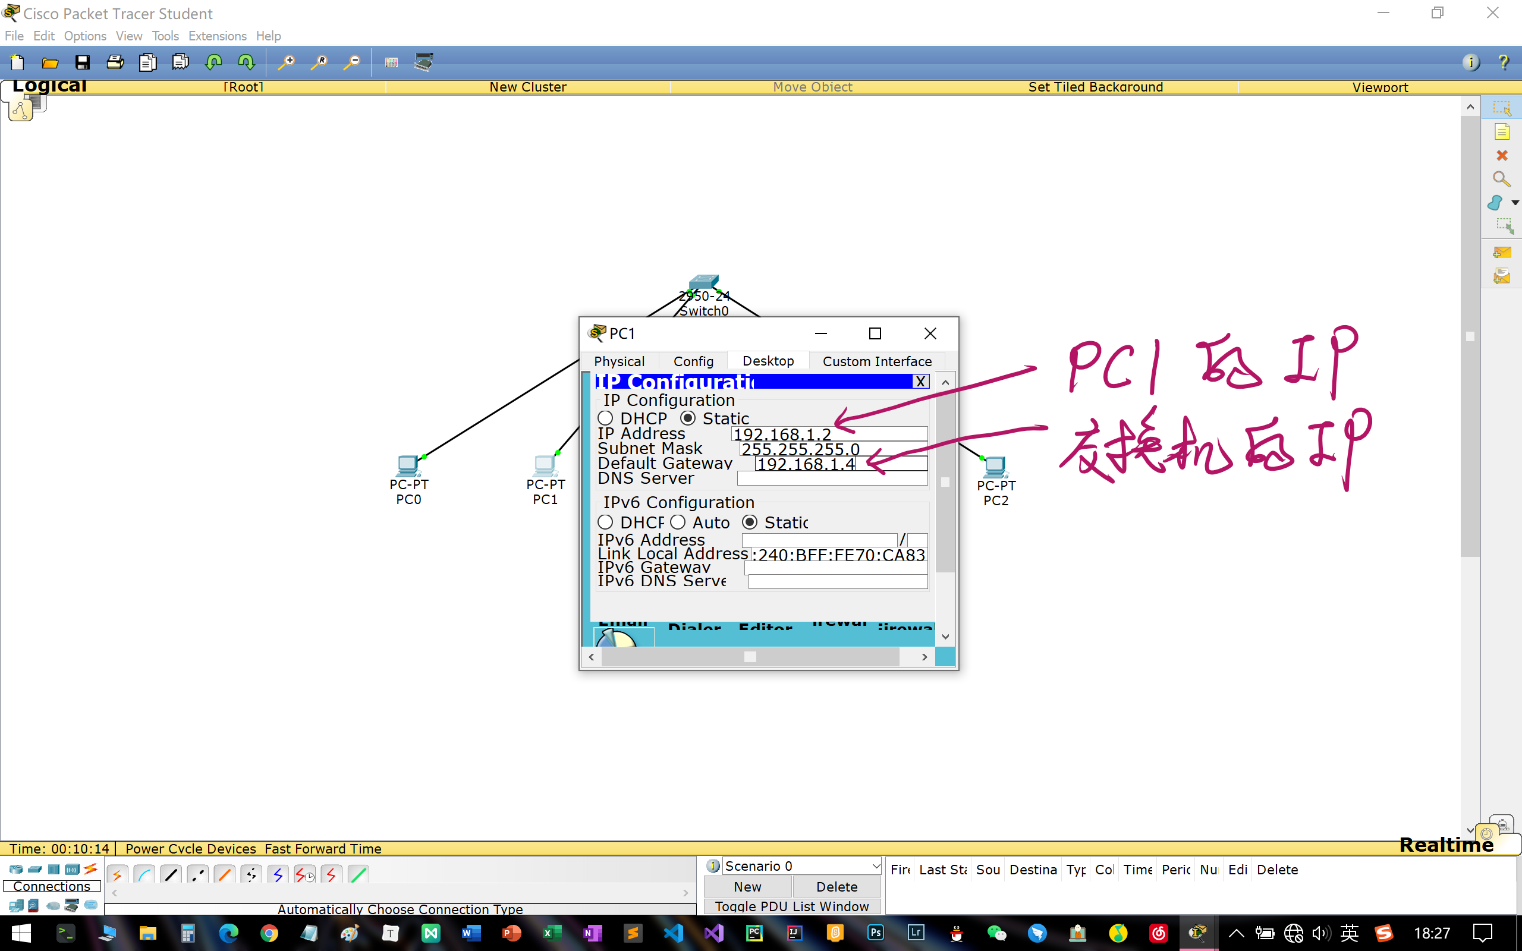This screenshot has height=951, width=1522.
Task: Choose the Select tool in right sidebar
Action: click(1502, 108)
